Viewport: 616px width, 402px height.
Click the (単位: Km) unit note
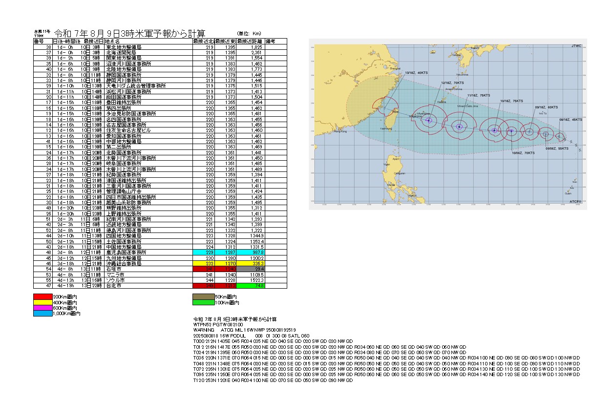250,33
